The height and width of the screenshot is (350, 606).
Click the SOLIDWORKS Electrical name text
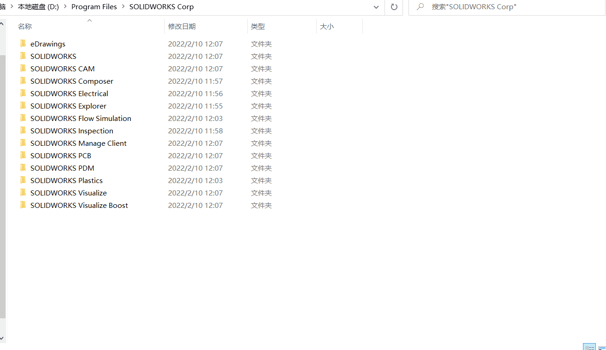pos(69,94)
